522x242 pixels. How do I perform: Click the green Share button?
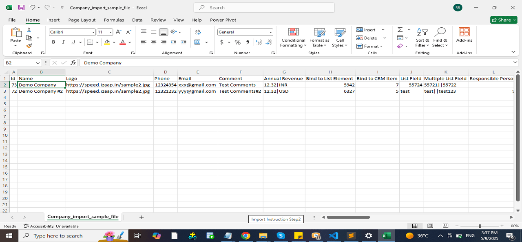pos(503,20)
